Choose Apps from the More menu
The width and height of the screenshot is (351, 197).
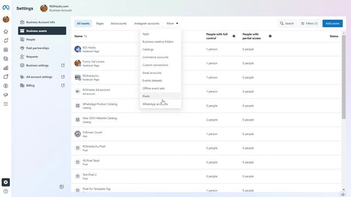pos(160,34)
